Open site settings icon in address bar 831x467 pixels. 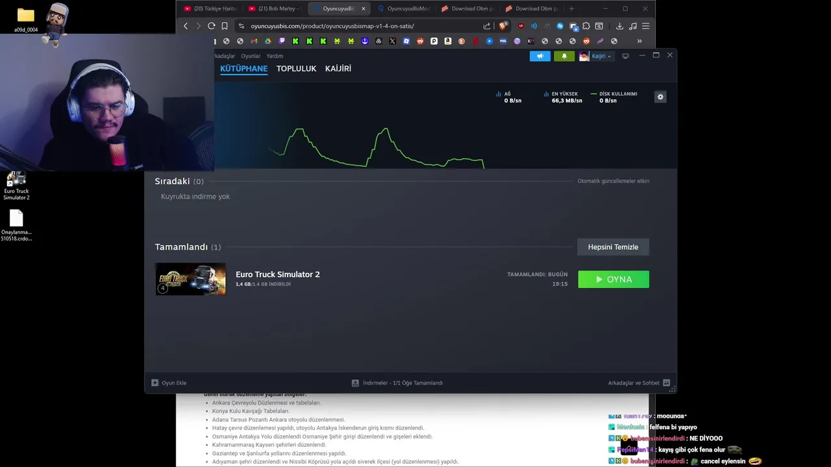point(242,26)
